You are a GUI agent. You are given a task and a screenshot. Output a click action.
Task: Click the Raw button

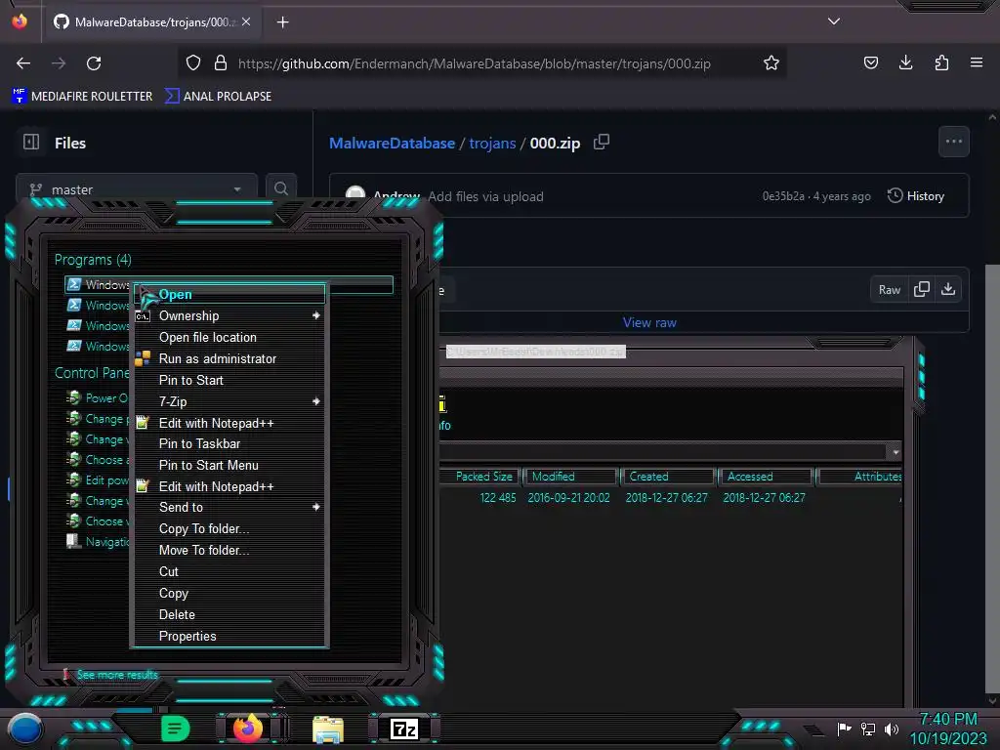(x=889, y=289)
